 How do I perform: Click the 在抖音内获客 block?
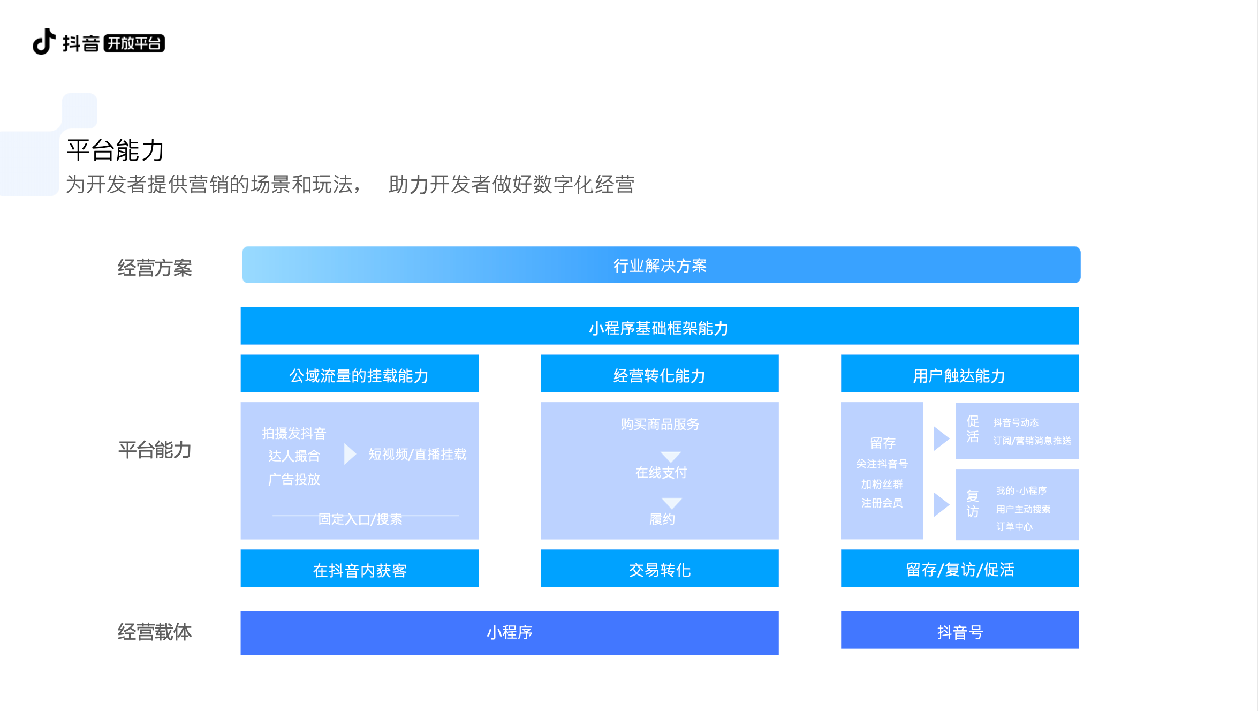click(x=359, y=569)
